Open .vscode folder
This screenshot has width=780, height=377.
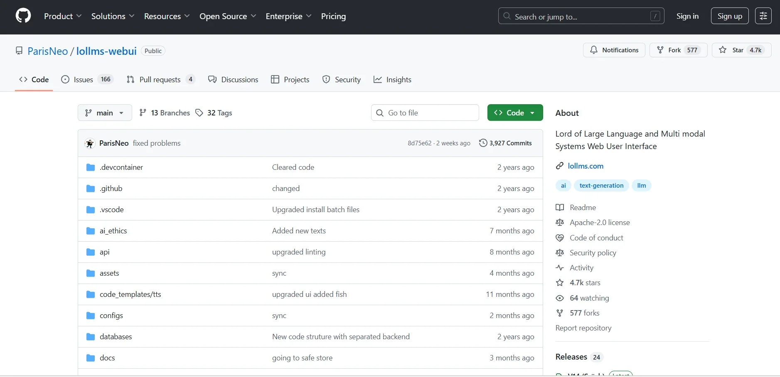click(112, 210)
